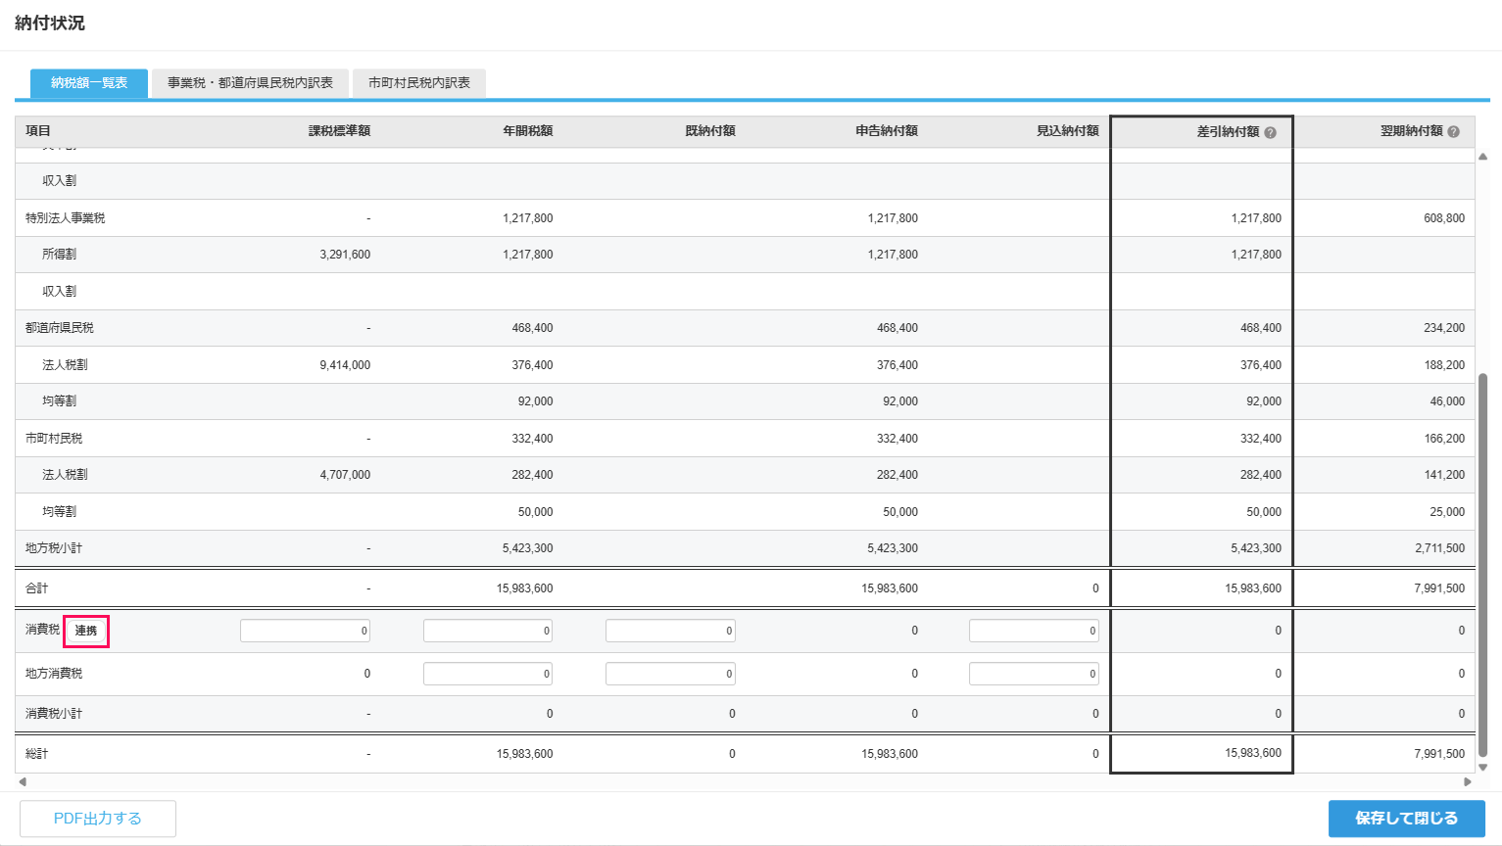Click the table's scroll-up arrow
Viewport: 1502px width, 846px height.
pyautogui.click(x=1482, y=157)
